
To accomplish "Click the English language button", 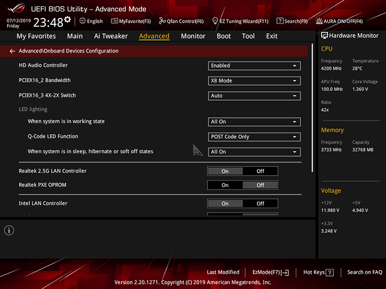I will coord(91,21).
